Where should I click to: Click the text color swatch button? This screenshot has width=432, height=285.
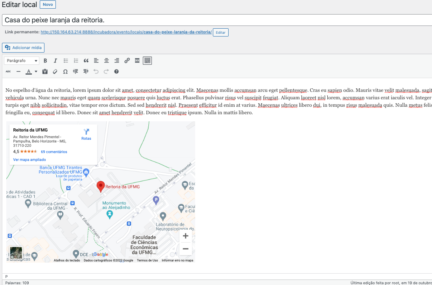pos(29,71)
